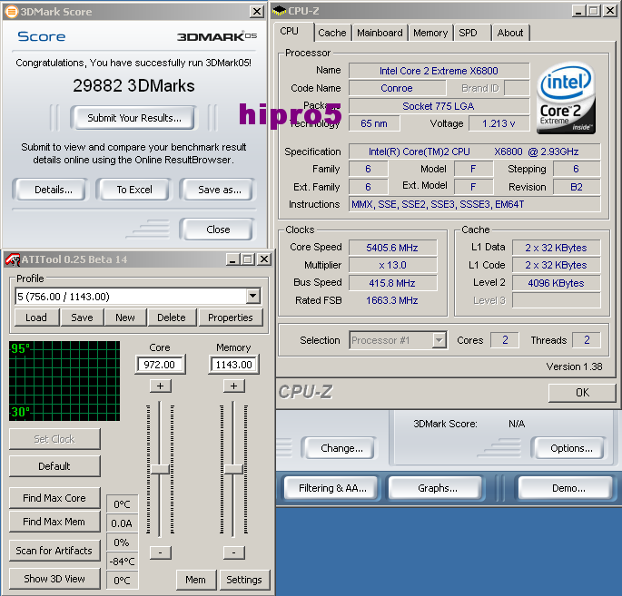Click the Memory clock slider handle

point(233,469)
